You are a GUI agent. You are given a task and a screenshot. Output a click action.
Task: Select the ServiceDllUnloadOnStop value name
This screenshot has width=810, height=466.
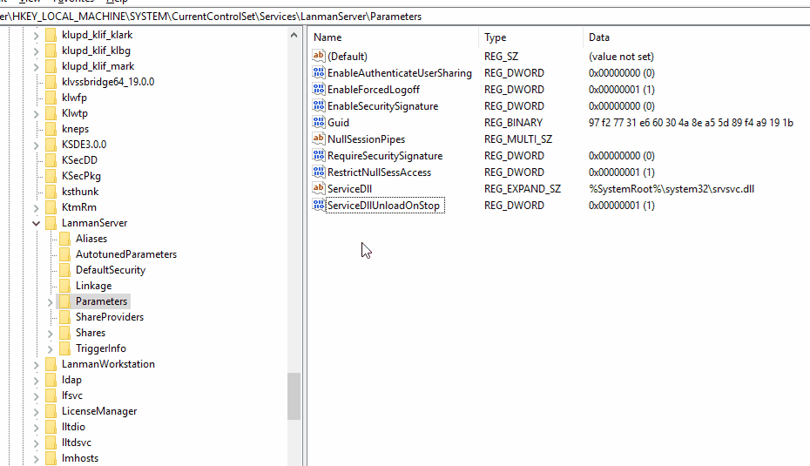pyautogui.click(x=384, y=205)
